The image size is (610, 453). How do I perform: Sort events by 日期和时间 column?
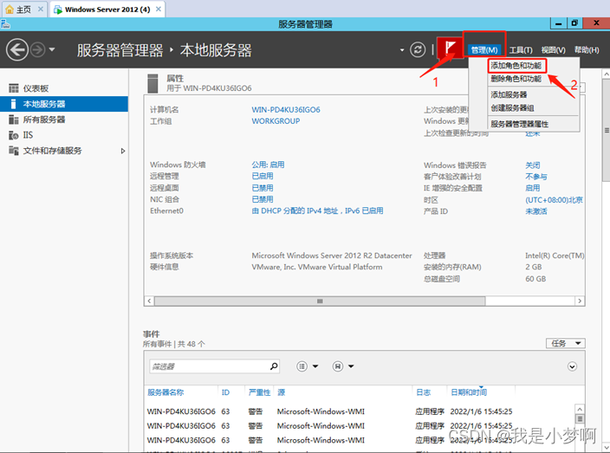click(469, 392)
